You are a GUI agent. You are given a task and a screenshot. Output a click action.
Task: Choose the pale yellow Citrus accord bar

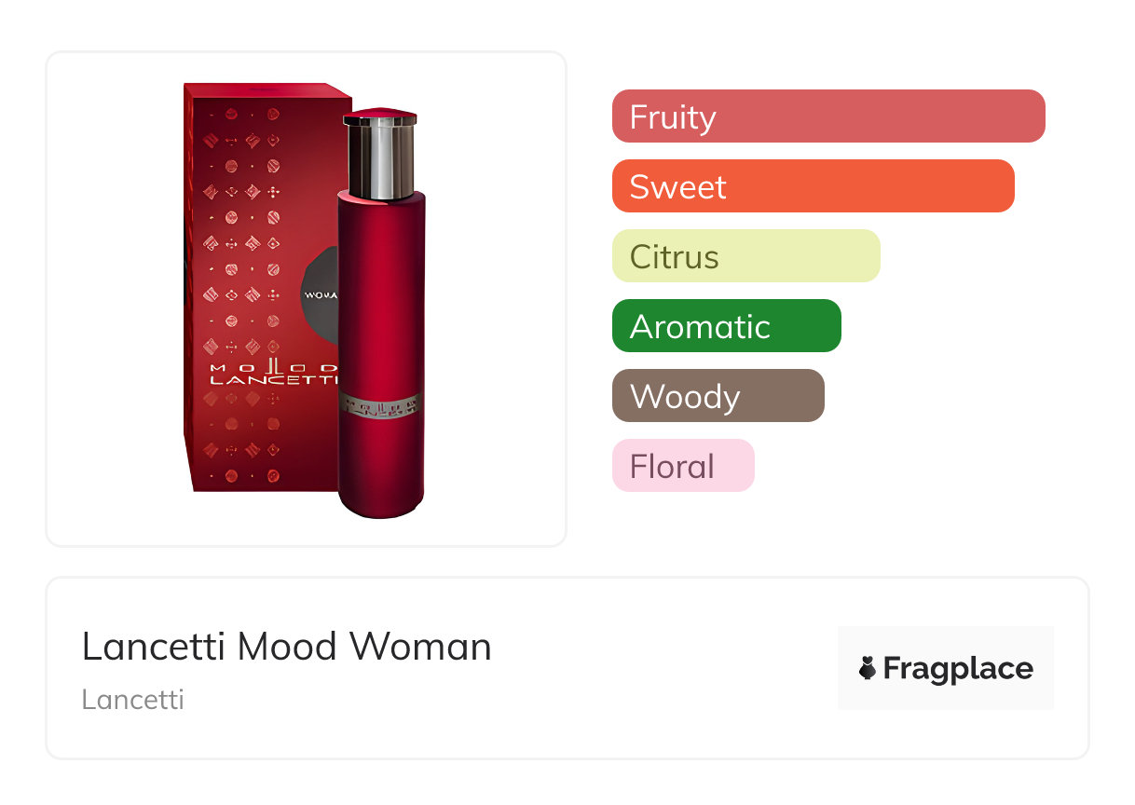(x=745, y=256)
